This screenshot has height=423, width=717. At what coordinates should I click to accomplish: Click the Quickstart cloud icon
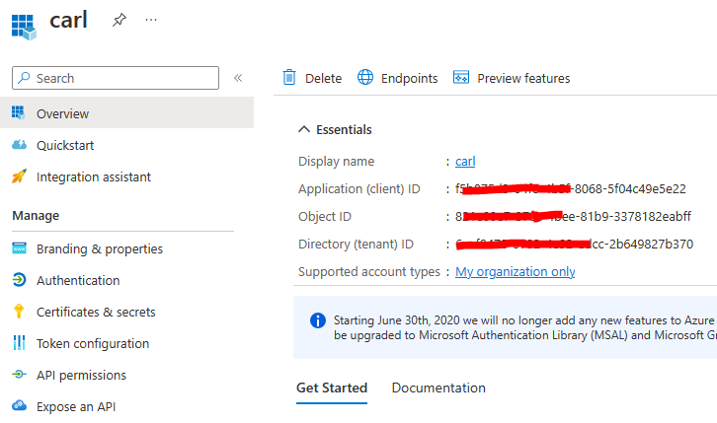click(19, 145)
